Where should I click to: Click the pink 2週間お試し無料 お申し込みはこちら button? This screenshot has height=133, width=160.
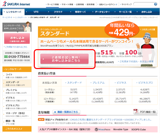click(64, 59)
